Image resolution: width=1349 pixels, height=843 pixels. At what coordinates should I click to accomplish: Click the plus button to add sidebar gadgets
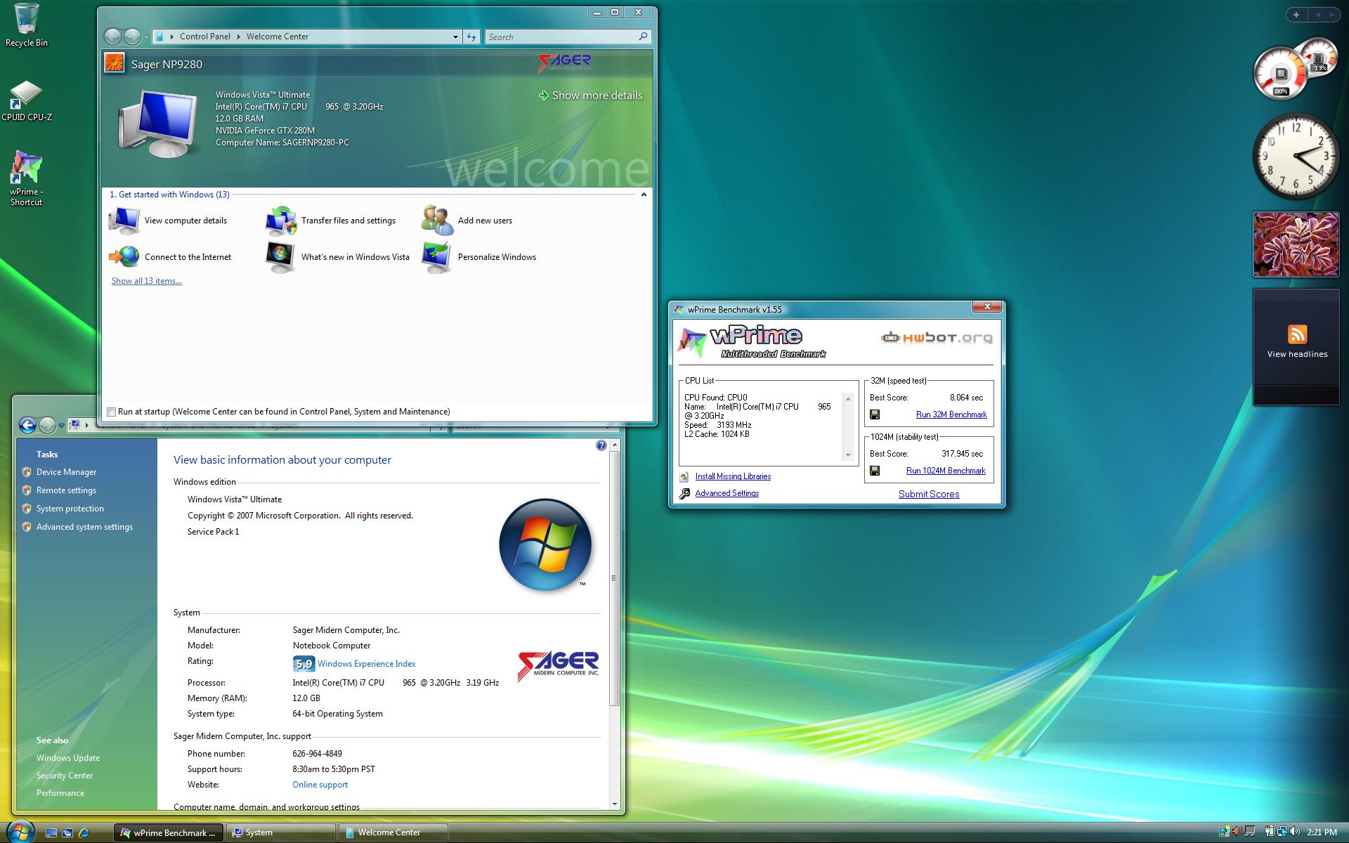[x=1296, y=14]
